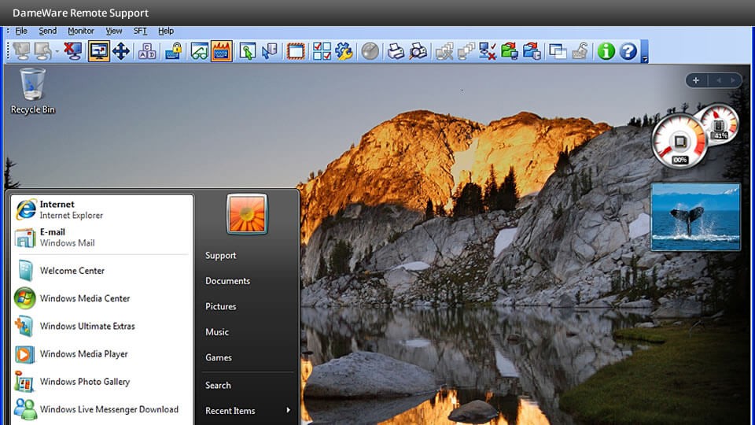Click the green folder file transfer icon

coord(510,51)
